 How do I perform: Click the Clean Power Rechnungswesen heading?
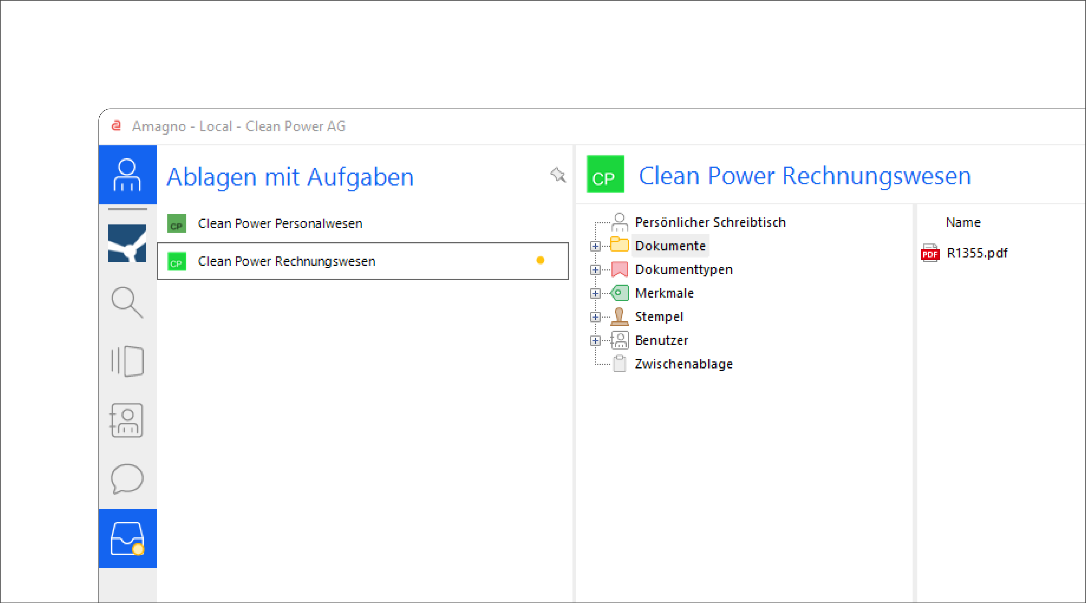click(x=805, y=175)
